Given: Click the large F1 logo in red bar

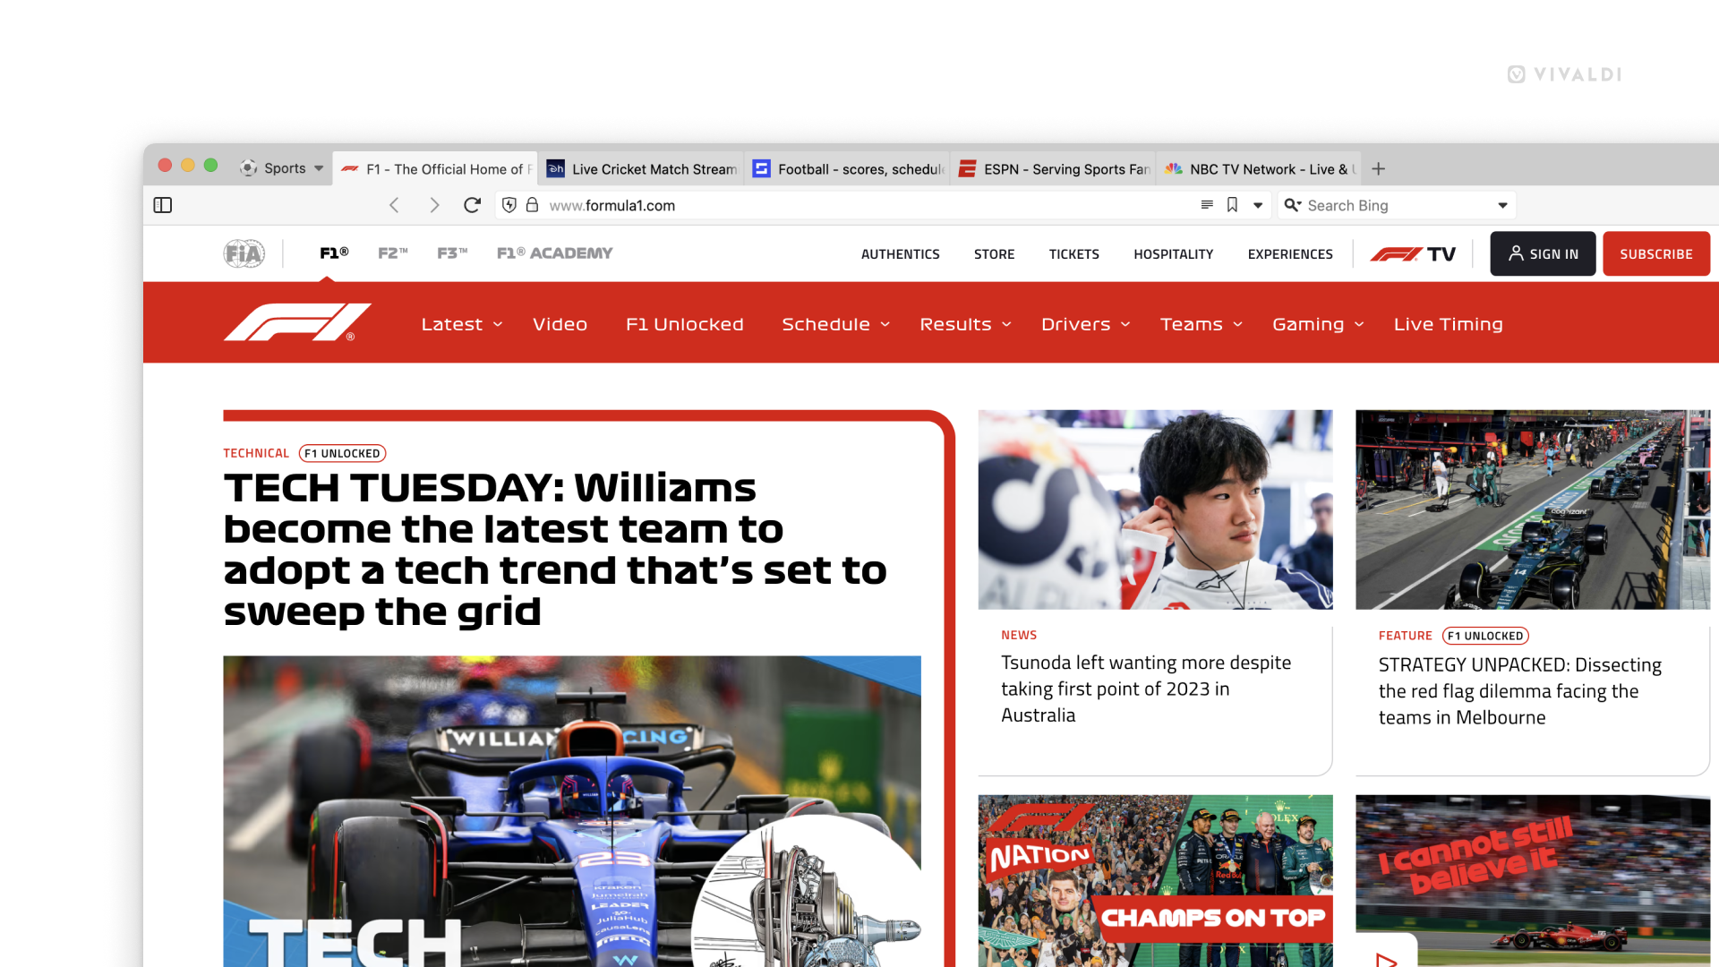Looking at the screenshot, I should 297,322.
